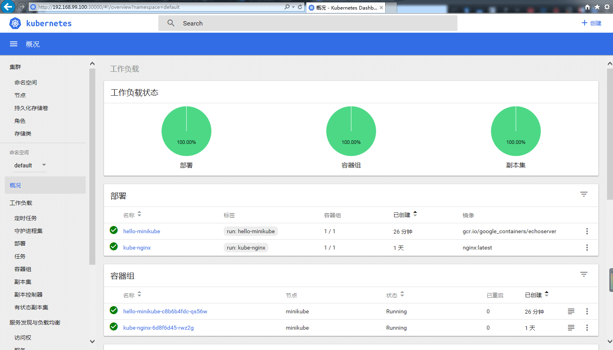This screenshot has height=350, width=613.
Task: Click the 容器组 status pie chart
Action: click(x=351, y=131)
